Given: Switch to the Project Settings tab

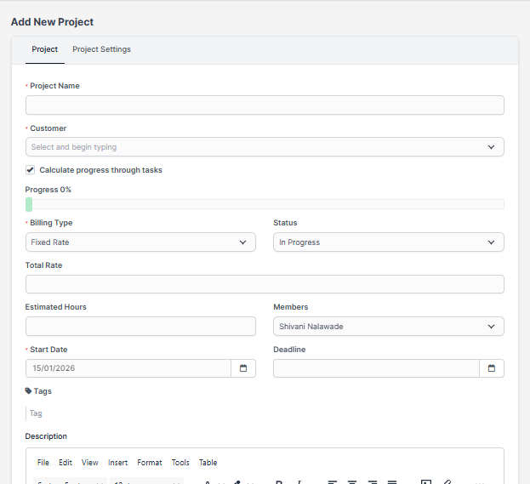Looking at the screenshot, I should [x=101, y=49].
